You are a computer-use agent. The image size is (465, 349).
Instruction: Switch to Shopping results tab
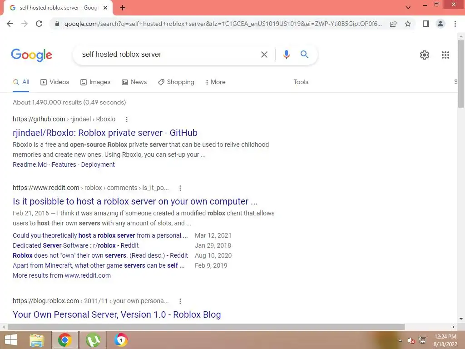point(176,82)
